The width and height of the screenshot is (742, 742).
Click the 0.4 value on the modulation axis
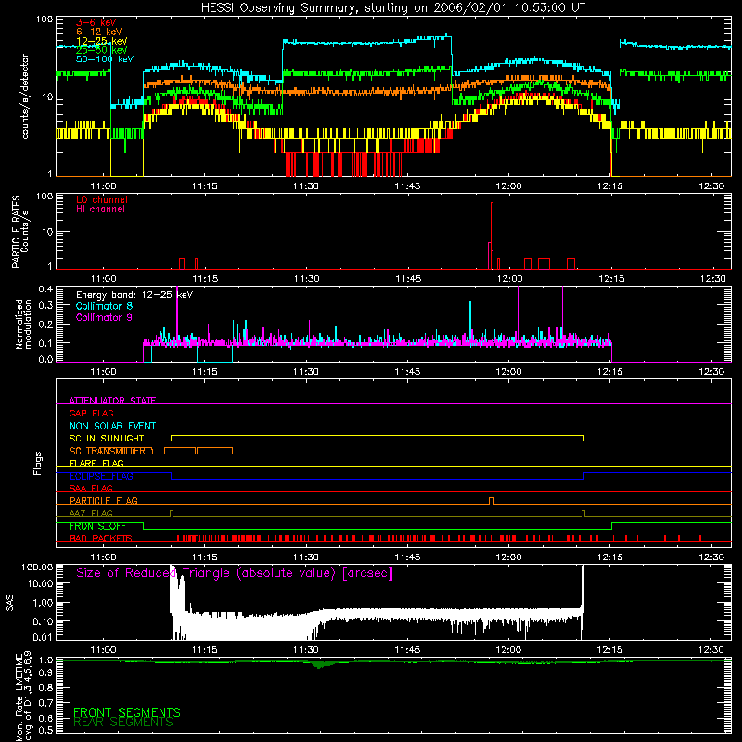click(x=45, y=289)
